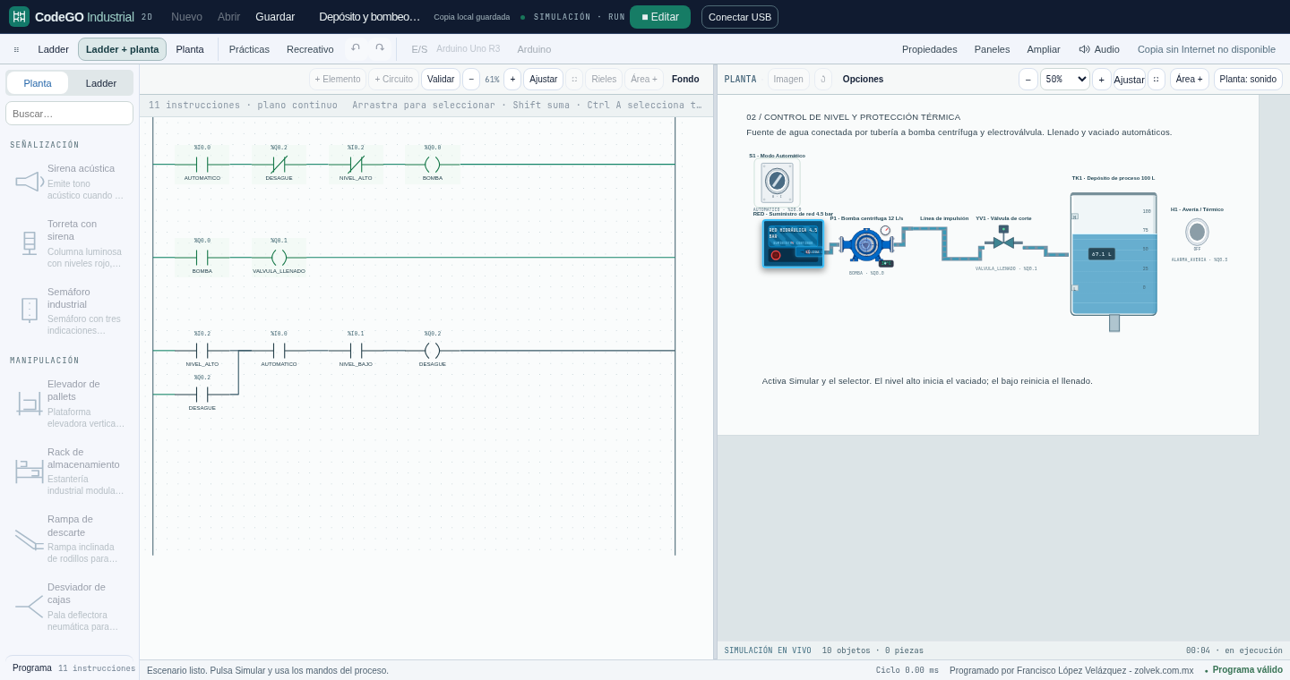This screenshot has height=680, width=1290.
Task: Switch to the Ladder + planta tab
Action: point(122,49)
